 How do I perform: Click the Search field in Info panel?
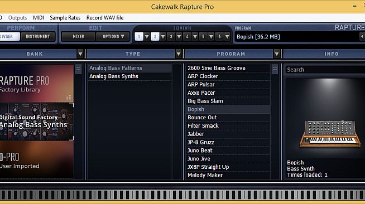[325, 70]
